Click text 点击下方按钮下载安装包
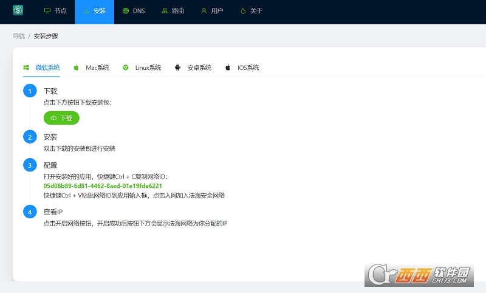Viewport: 486px width, 293px height. click(78, 103)
